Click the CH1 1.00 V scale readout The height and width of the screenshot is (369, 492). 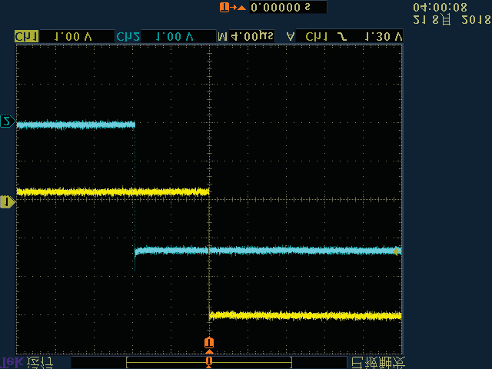click(x=75, y=36)
